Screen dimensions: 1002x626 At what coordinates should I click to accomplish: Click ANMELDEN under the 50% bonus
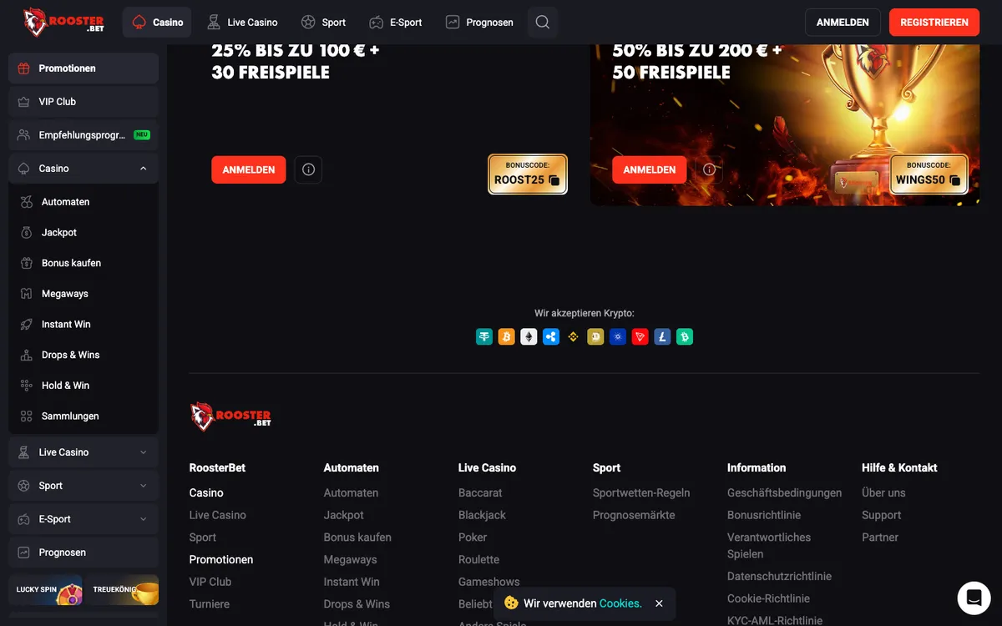[x=650, y=169]
